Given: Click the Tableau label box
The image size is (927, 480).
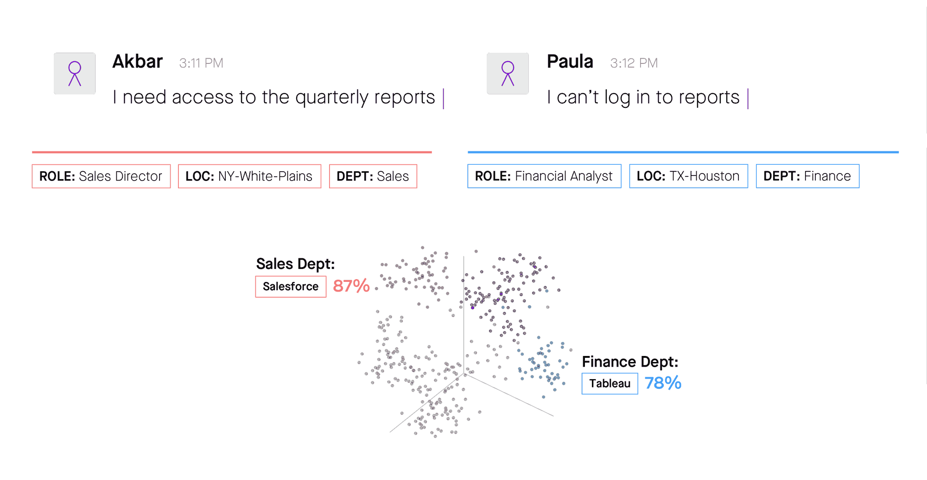Looking at the screenshot, I should (610, 384).
